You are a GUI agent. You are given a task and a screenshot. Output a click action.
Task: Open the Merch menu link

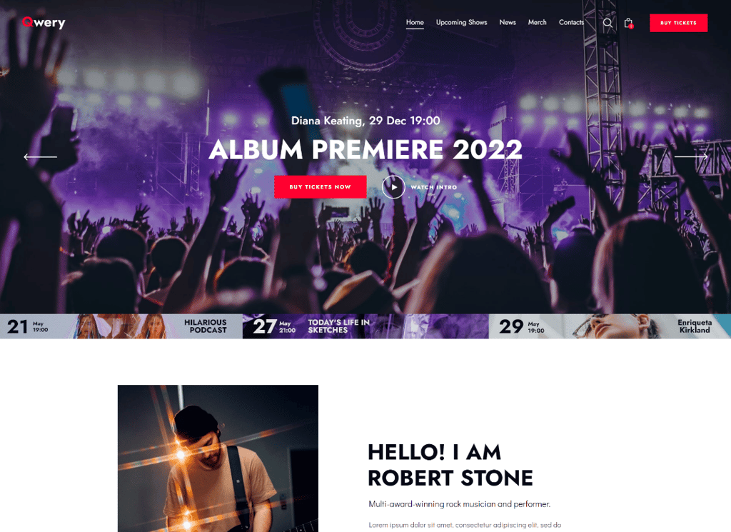click(x=537, y=22)
